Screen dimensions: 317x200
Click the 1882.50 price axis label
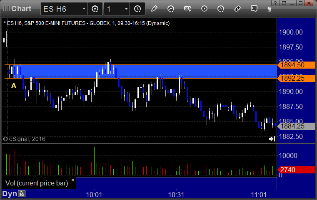(x=291, y=136)
